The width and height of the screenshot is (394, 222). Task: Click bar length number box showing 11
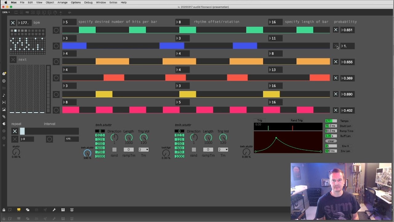(275, 38)
